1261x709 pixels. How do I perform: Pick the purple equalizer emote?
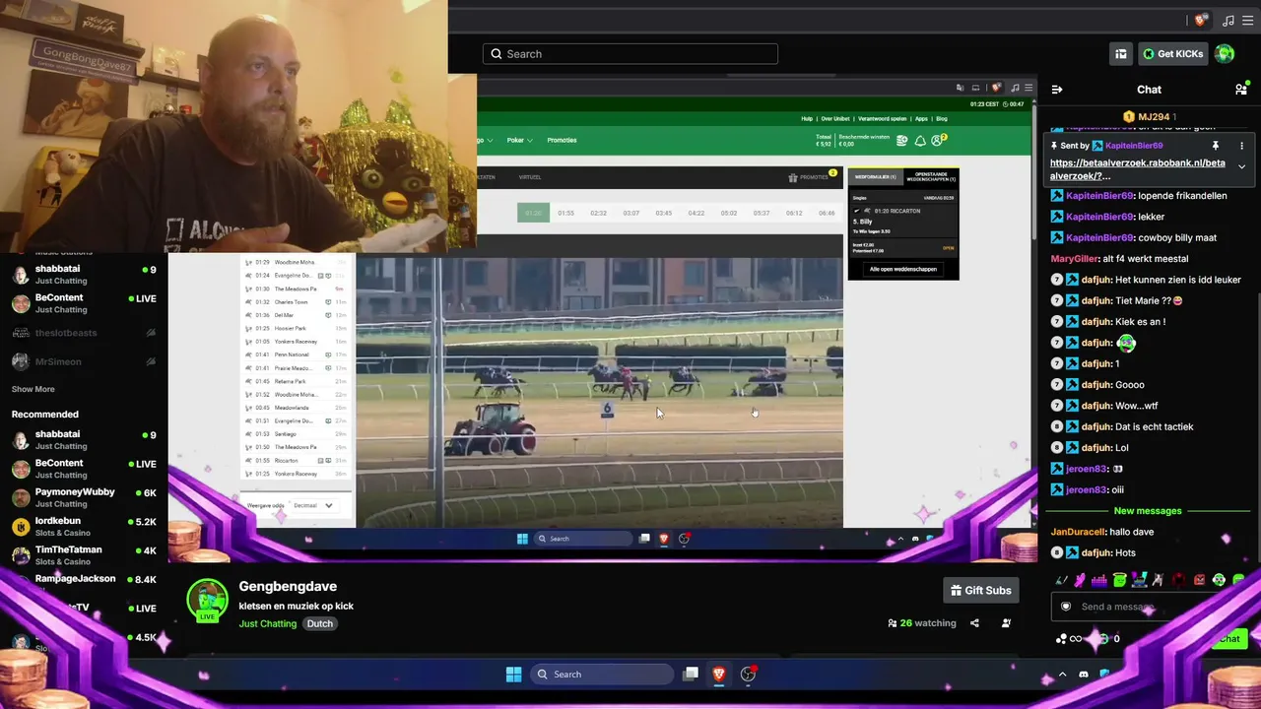pyautogui.click(x=1099, y=581)
